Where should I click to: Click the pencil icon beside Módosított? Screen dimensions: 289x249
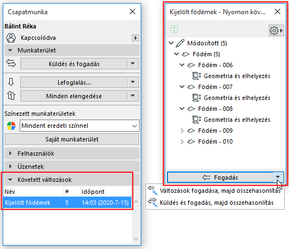(180, 43)
